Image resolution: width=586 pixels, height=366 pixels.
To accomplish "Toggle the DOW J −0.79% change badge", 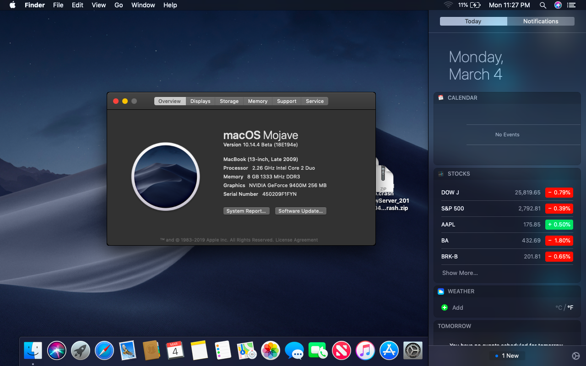I will pos(559,193).
